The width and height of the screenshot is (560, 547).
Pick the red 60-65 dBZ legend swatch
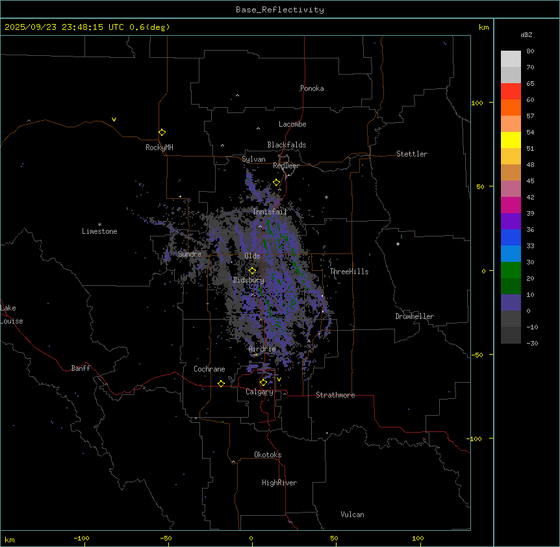tap(511, 92)
